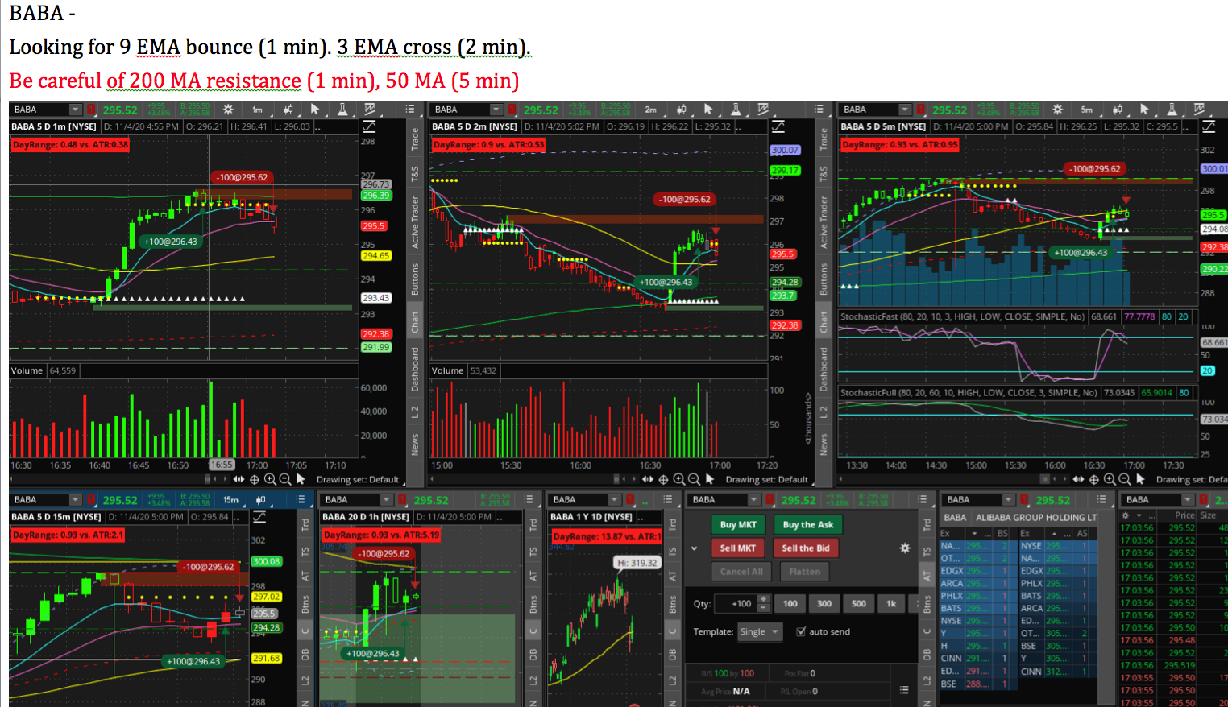This screenshot has height=707, width=1228.
Task: Select pointer tool in 1m chart top toolbar
Action: pyautogui.click(x=315, y=110)
